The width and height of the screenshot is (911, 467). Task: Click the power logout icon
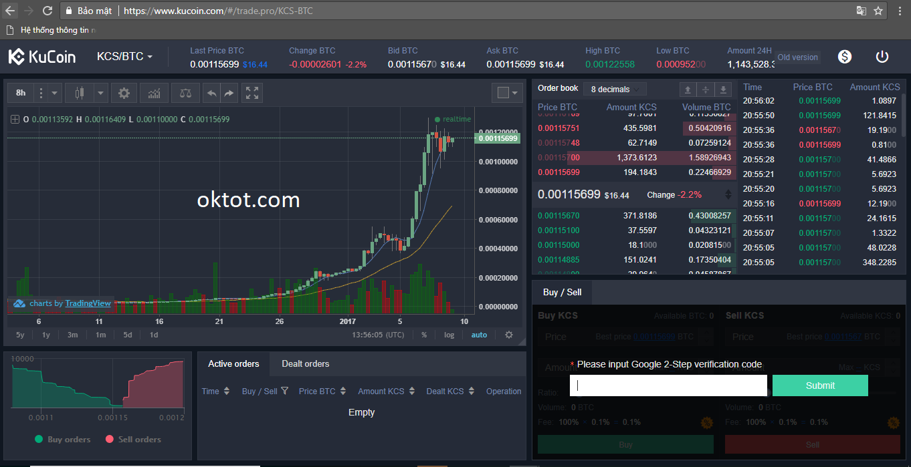pos(882,57)
